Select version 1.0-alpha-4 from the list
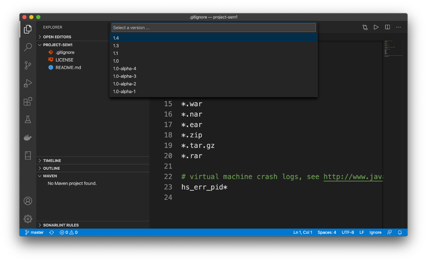Viewport: 427px width, 262px height. pyautogui.click(x=213, y=68)
